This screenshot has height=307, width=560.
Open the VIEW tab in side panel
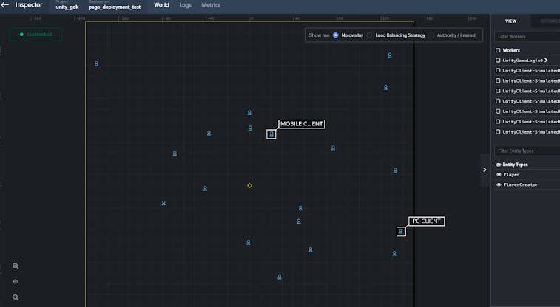tap(510, 21)
